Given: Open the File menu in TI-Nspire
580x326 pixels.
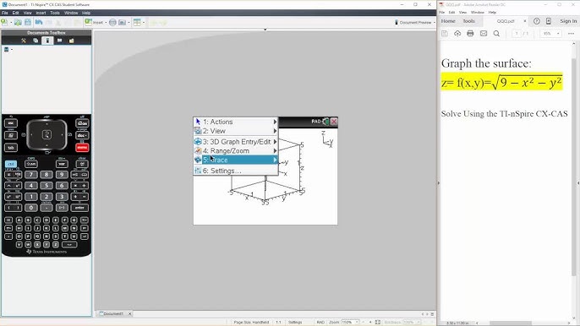Looking at the screenshot, I should pyautogui.click(x=5, y=13).
